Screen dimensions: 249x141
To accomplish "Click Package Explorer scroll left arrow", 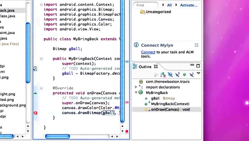I will pos(17,136).
